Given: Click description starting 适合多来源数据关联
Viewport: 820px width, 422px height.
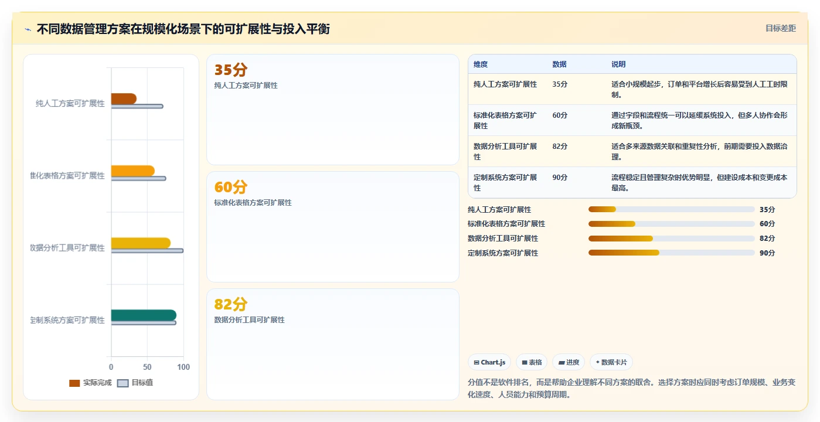Looking at the screenshot, I should pyautogui.click(x=699, y=152).
